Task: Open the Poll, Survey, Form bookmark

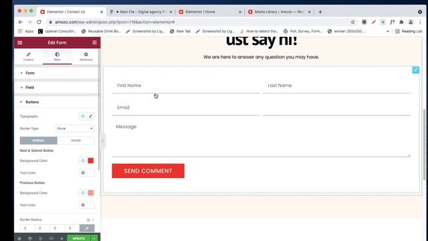Action: click(x=303, y=31)
